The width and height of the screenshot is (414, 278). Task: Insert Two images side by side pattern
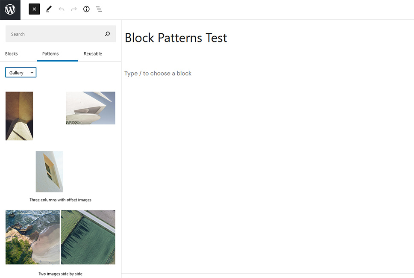point(61,274)
